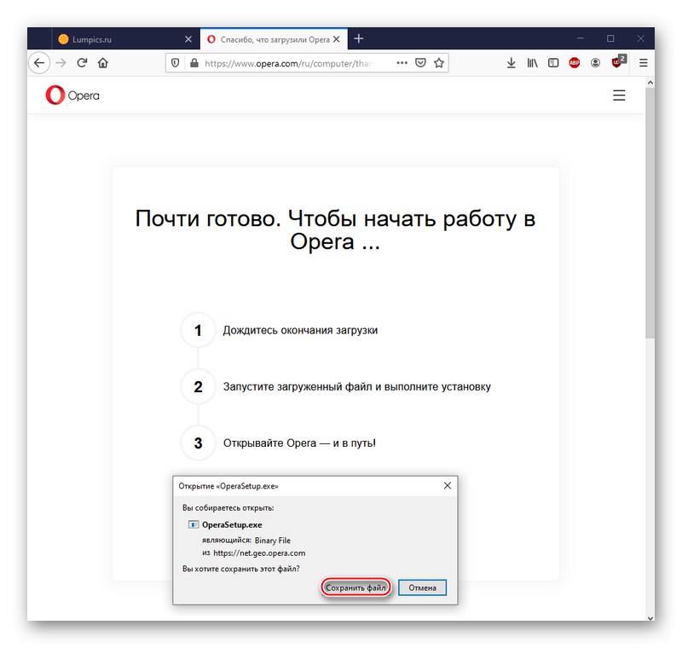682x648 pixels.
Task: Toggle the sidebar view
Action: click(553, 63)
